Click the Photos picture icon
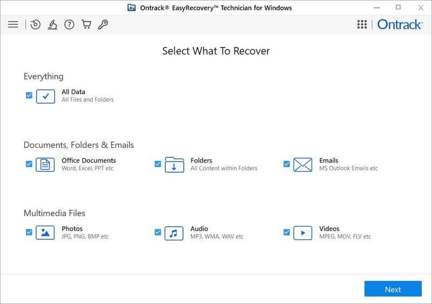 [x=45, y=233]
